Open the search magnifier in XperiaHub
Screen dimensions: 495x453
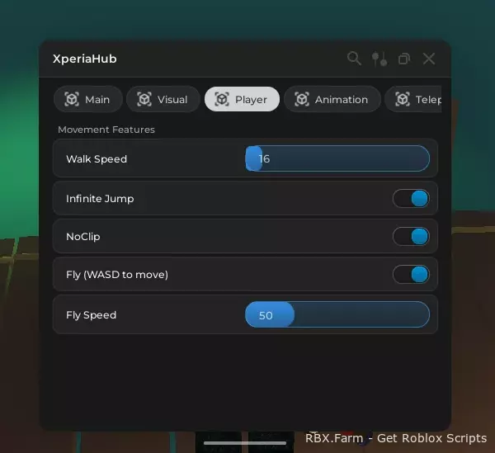tap(354, 59)
